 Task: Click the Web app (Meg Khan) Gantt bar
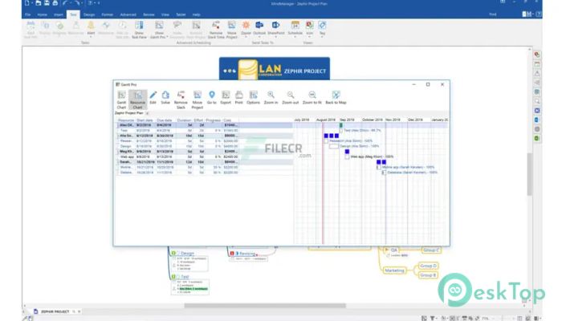(x=347, y=157)
